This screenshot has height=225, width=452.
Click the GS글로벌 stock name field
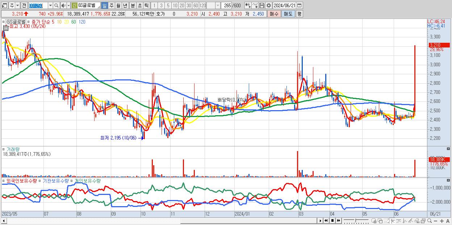click(x=89, y=5)
